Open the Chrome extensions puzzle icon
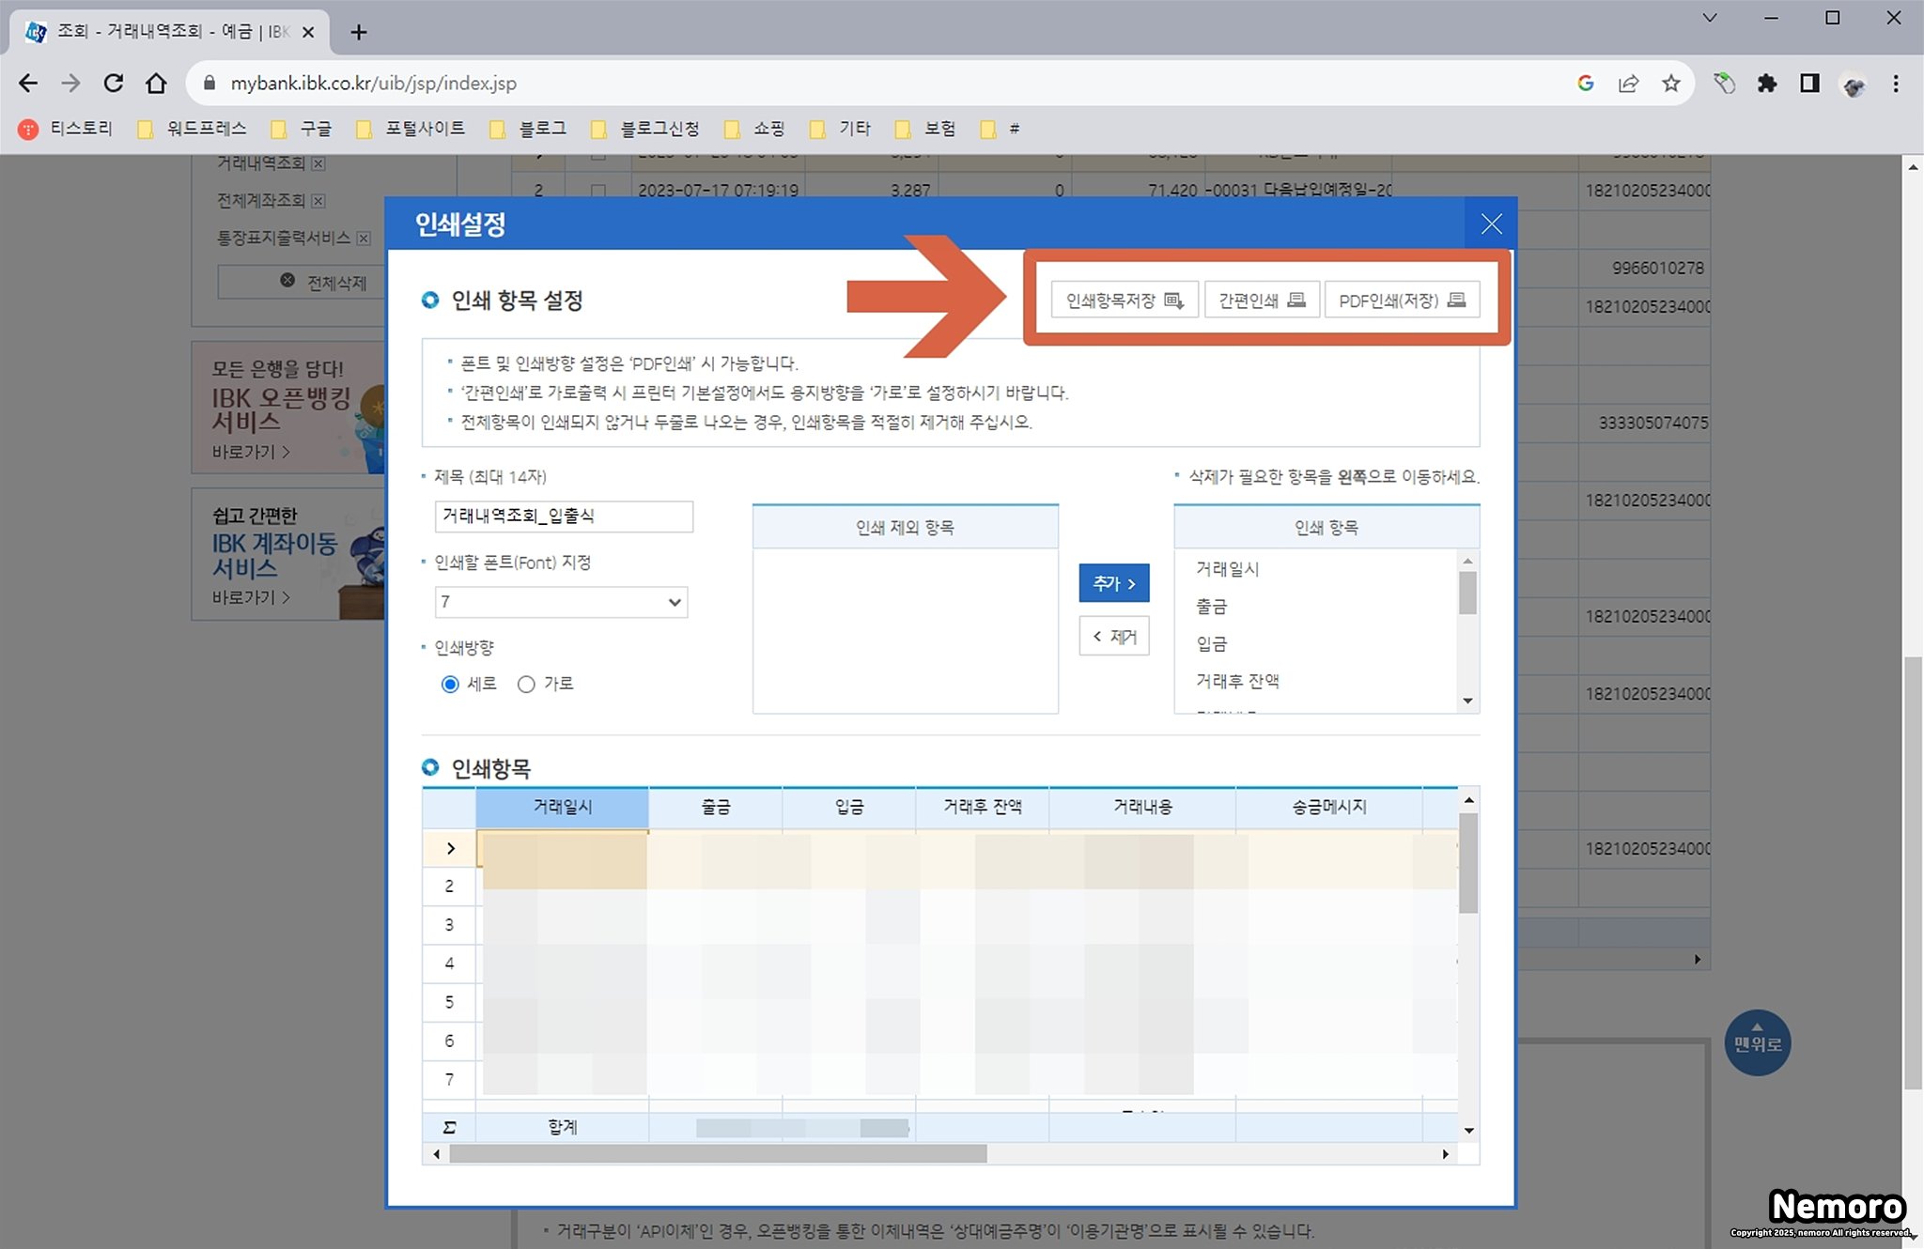 [1767, 84]
